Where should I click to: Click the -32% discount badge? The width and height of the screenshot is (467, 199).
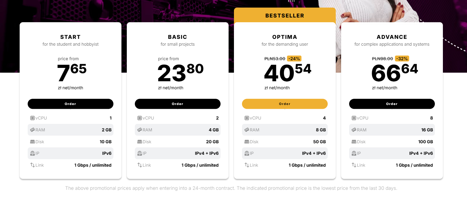pos(402,59)
